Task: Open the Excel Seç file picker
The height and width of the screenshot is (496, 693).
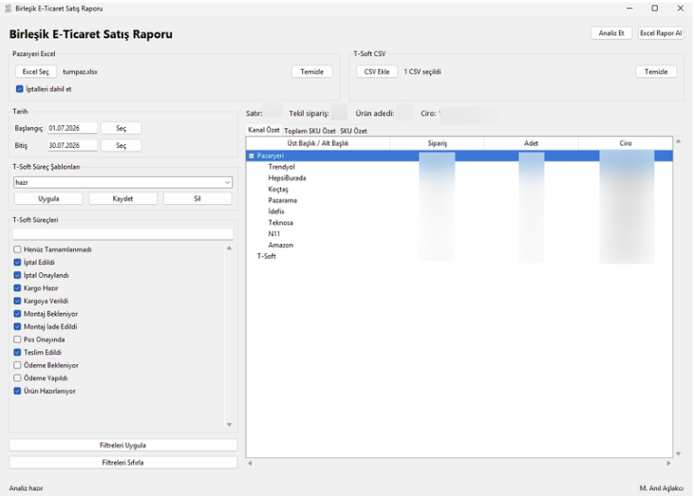Action: click(36, 71)
